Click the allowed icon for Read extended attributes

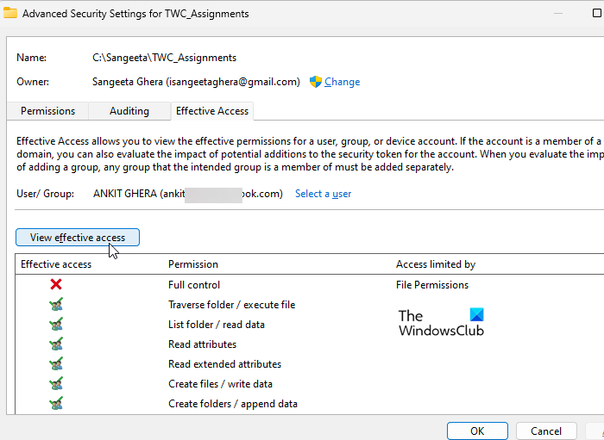pyautogui.click(x=56, y=364)
